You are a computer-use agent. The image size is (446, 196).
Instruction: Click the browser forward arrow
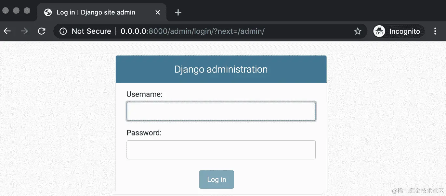(24, 31)
